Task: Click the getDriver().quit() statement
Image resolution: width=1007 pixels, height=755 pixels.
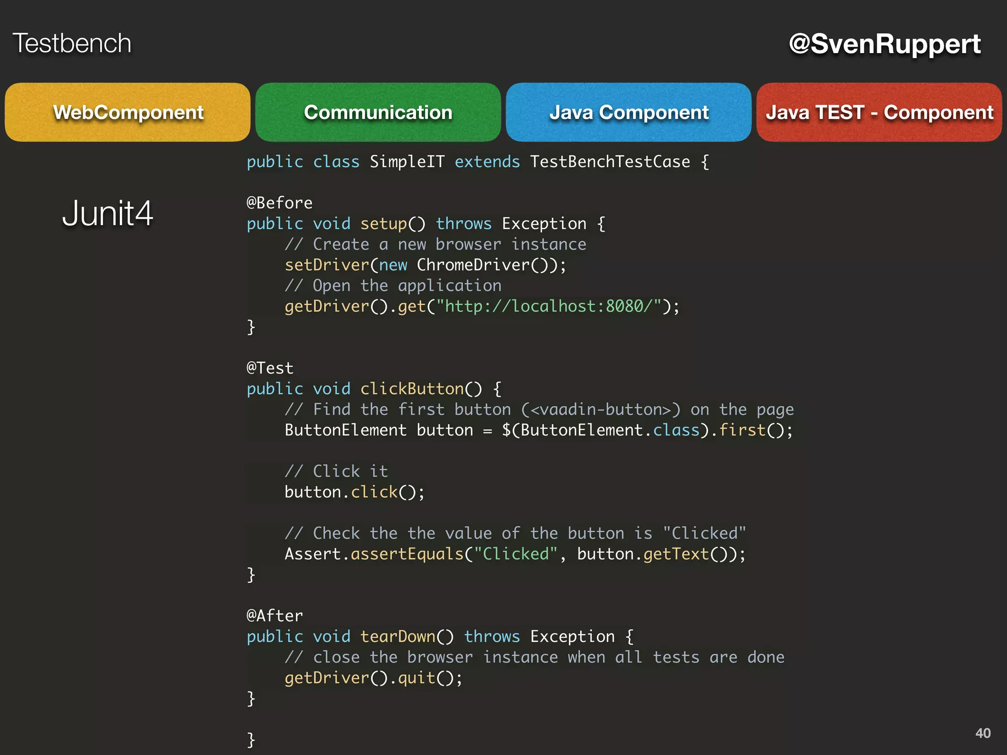Action: (x=373, y=678)
